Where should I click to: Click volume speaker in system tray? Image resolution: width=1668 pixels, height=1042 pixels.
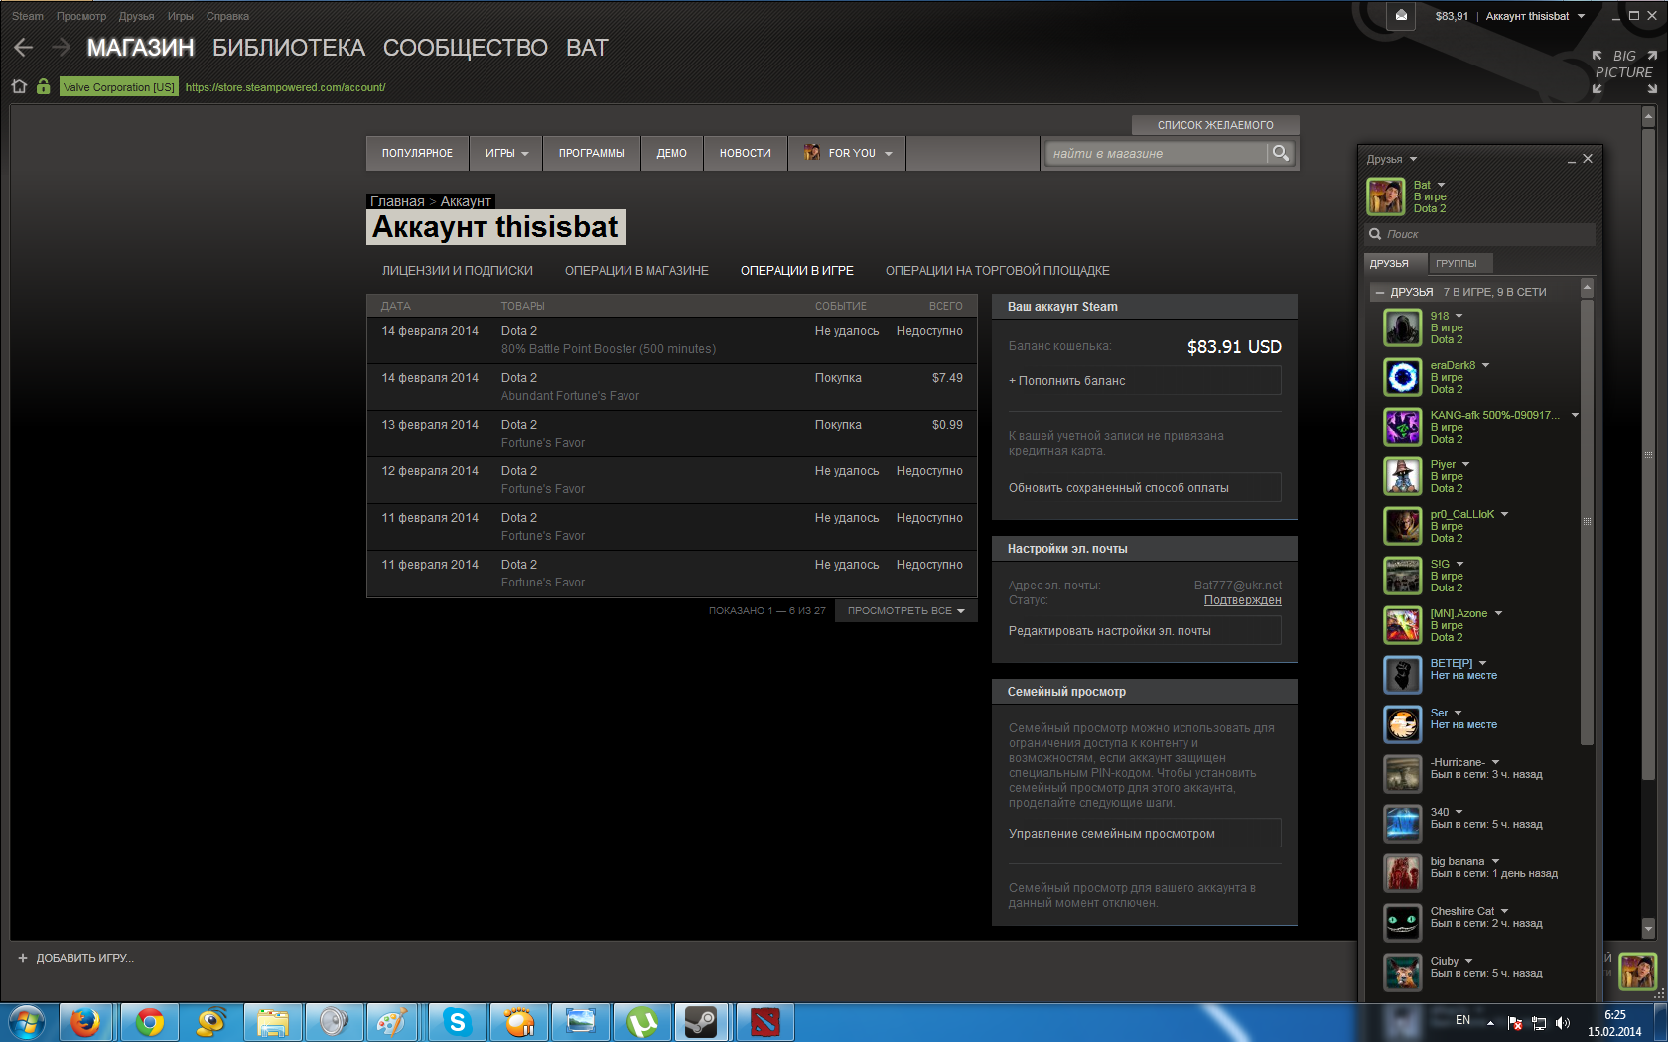point(1563,1022)
